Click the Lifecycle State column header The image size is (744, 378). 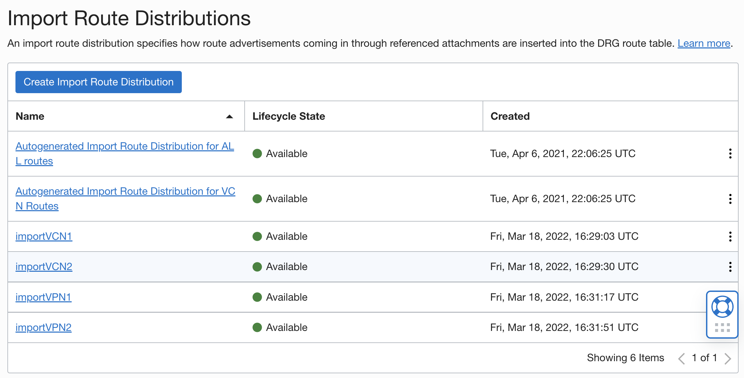[289, 116]
